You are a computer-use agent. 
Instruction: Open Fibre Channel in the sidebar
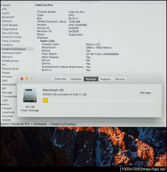coord(11,41)
